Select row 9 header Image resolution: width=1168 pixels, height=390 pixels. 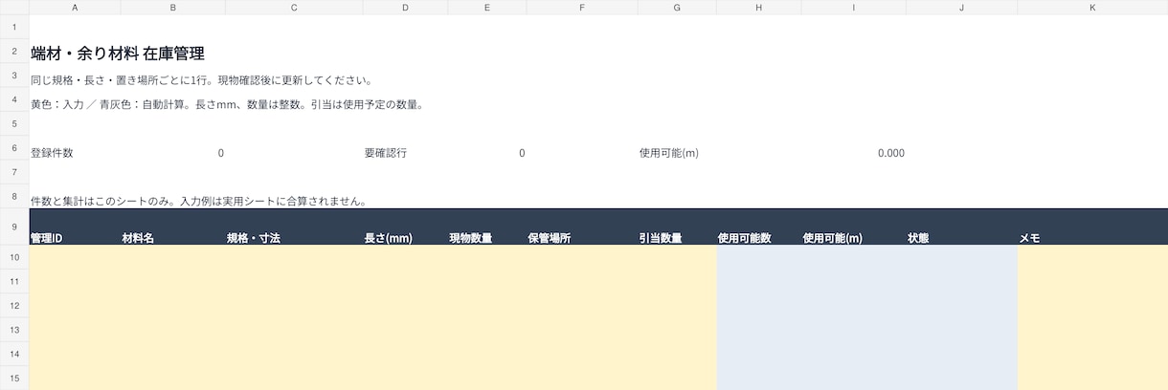coord(14,227)
